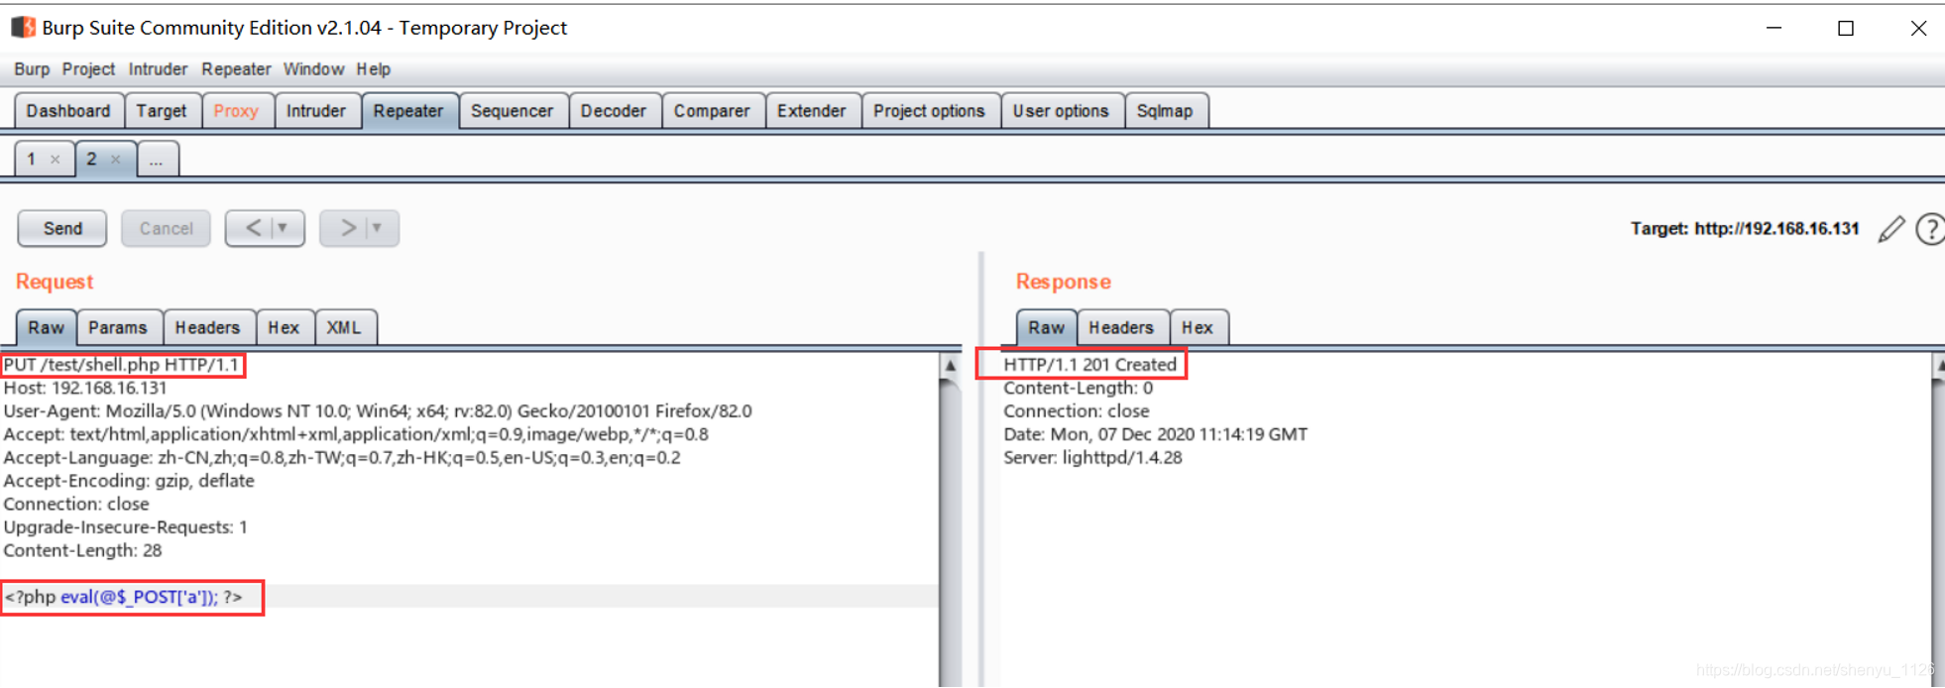This screenshot has width=1945, height=688.
Task: Click the response Date header line
Action: [x=1155, y=434]
